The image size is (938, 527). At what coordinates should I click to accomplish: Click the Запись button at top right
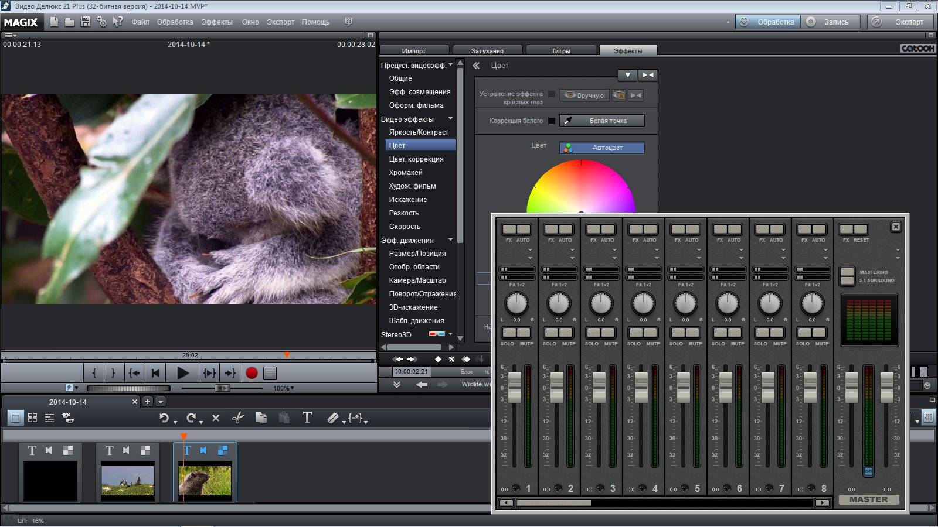tap(831, 22)
